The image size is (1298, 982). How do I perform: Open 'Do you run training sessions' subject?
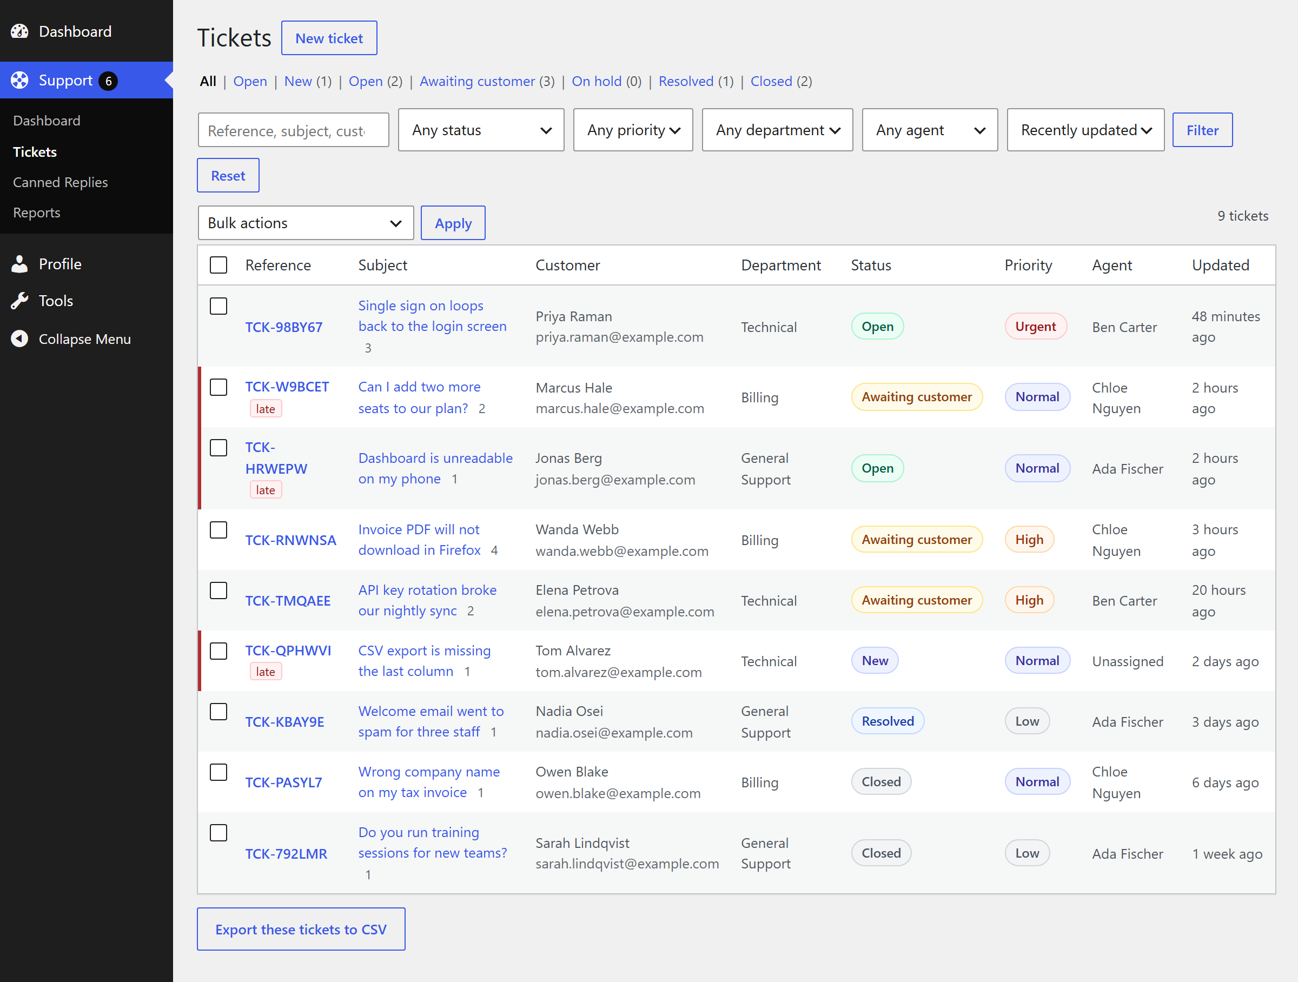pyautogui.click(x=433, y=842)
